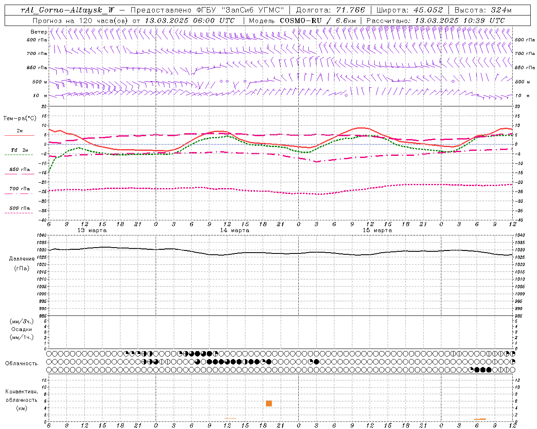The width and height of the screenshot is (537, 429).
Task: Click the "Облачность" cloud cover row label
Action: [x=21, y=364]
